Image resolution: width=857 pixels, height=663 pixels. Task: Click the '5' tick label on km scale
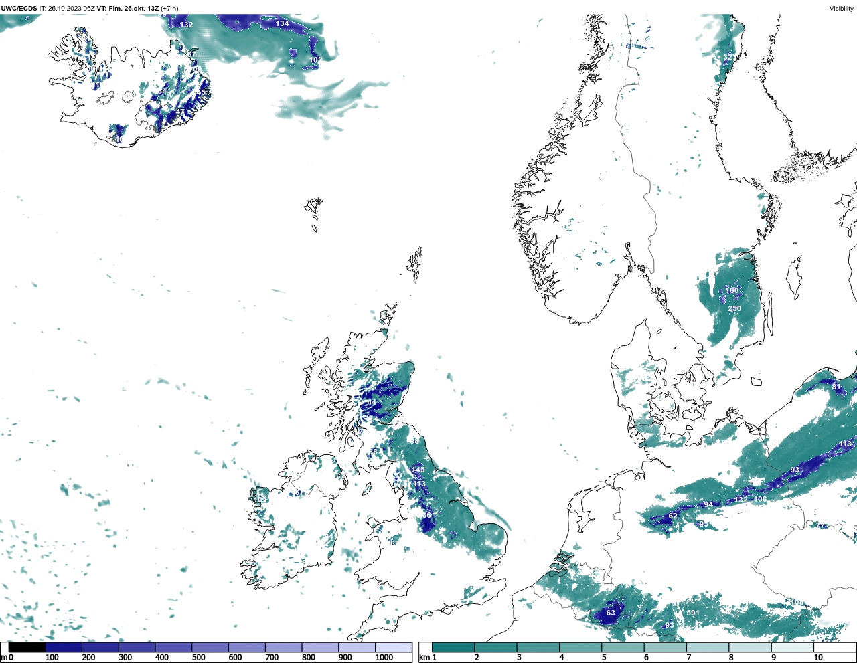[604, 658]
